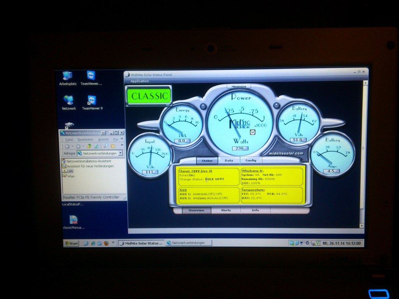Click the Netzwerkverbindungen title bar resize-arrows button

[x=103, y=133]
